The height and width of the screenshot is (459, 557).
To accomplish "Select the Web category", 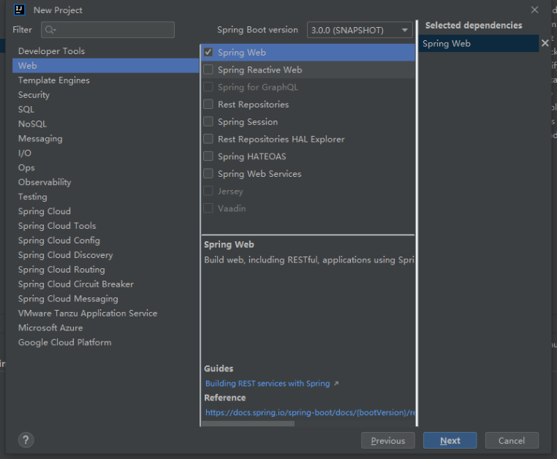I will 105,66.
